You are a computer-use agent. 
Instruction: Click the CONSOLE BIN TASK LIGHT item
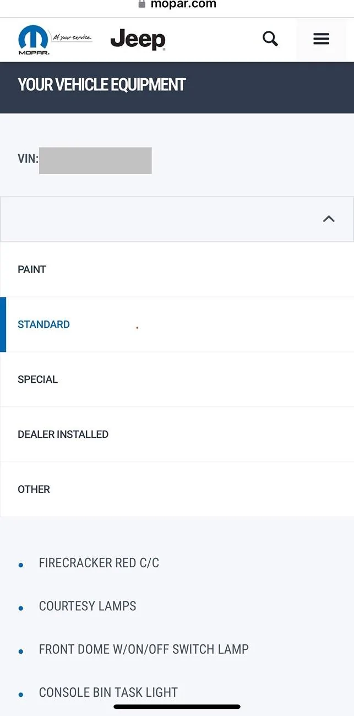(x=108, y=692)
